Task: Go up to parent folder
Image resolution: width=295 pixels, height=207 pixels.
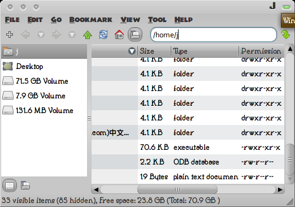Action: [88, 34]
